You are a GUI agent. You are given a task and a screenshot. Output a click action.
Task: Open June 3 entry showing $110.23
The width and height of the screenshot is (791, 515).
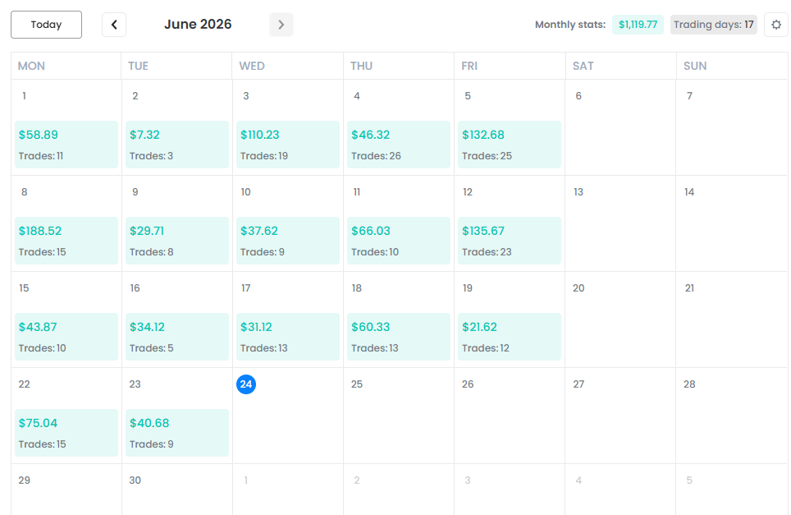click(x=287, y=145)
